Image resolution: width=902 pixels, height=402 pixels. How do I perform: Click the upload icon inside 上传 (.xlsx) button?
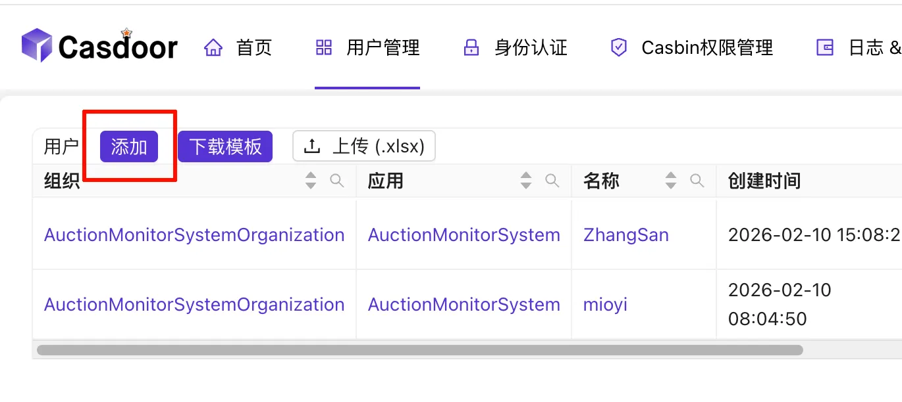pos(312,146)
